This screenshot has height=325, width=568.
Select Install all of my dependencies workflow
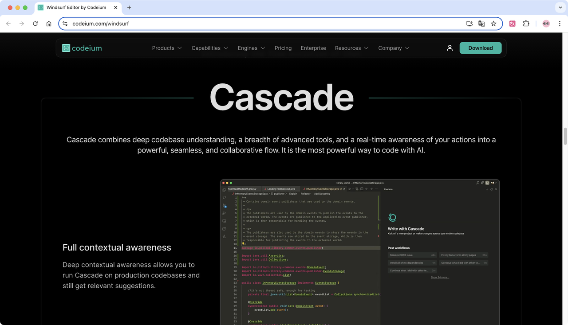point(412,263)
